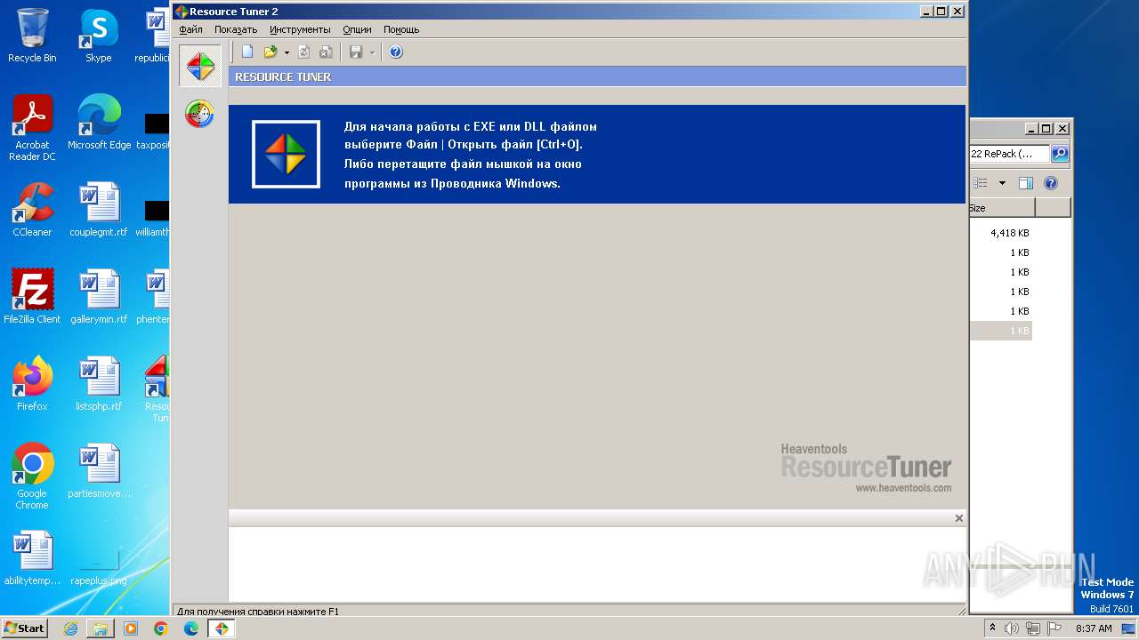
Task: Click the search box in Explorer window
Action: click(1009, 154)
